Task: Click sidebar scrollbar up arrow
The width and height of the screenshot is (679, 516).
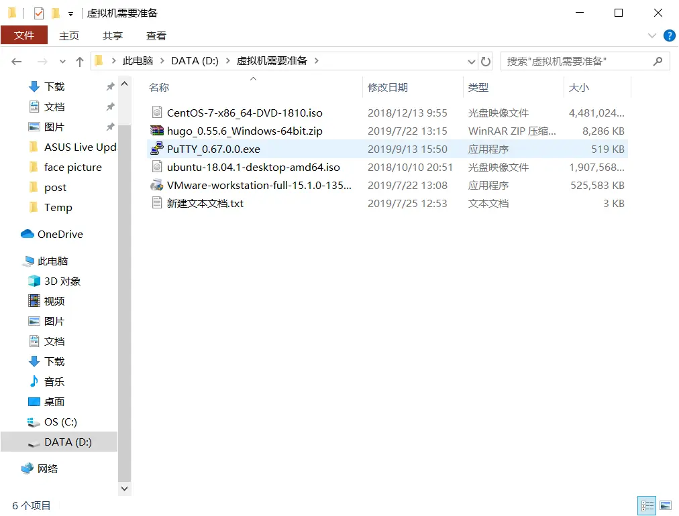Action: point(124,84)
